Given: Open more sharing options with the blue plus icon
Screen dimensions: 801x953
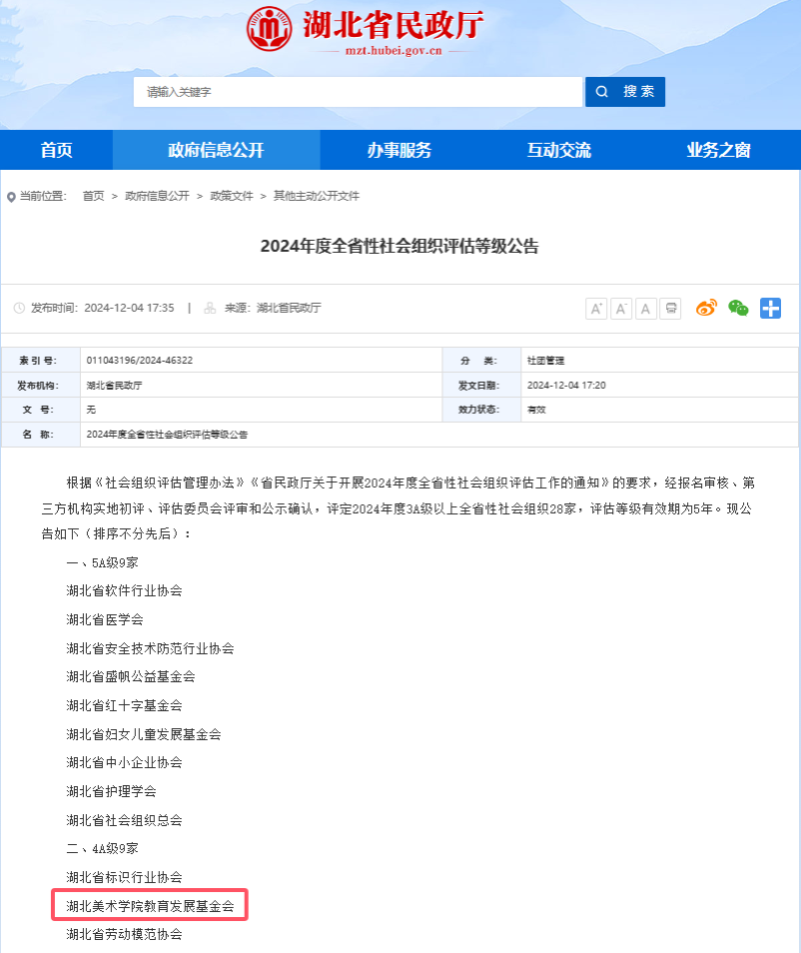Looking at the screenshot, I should [771, 308].
